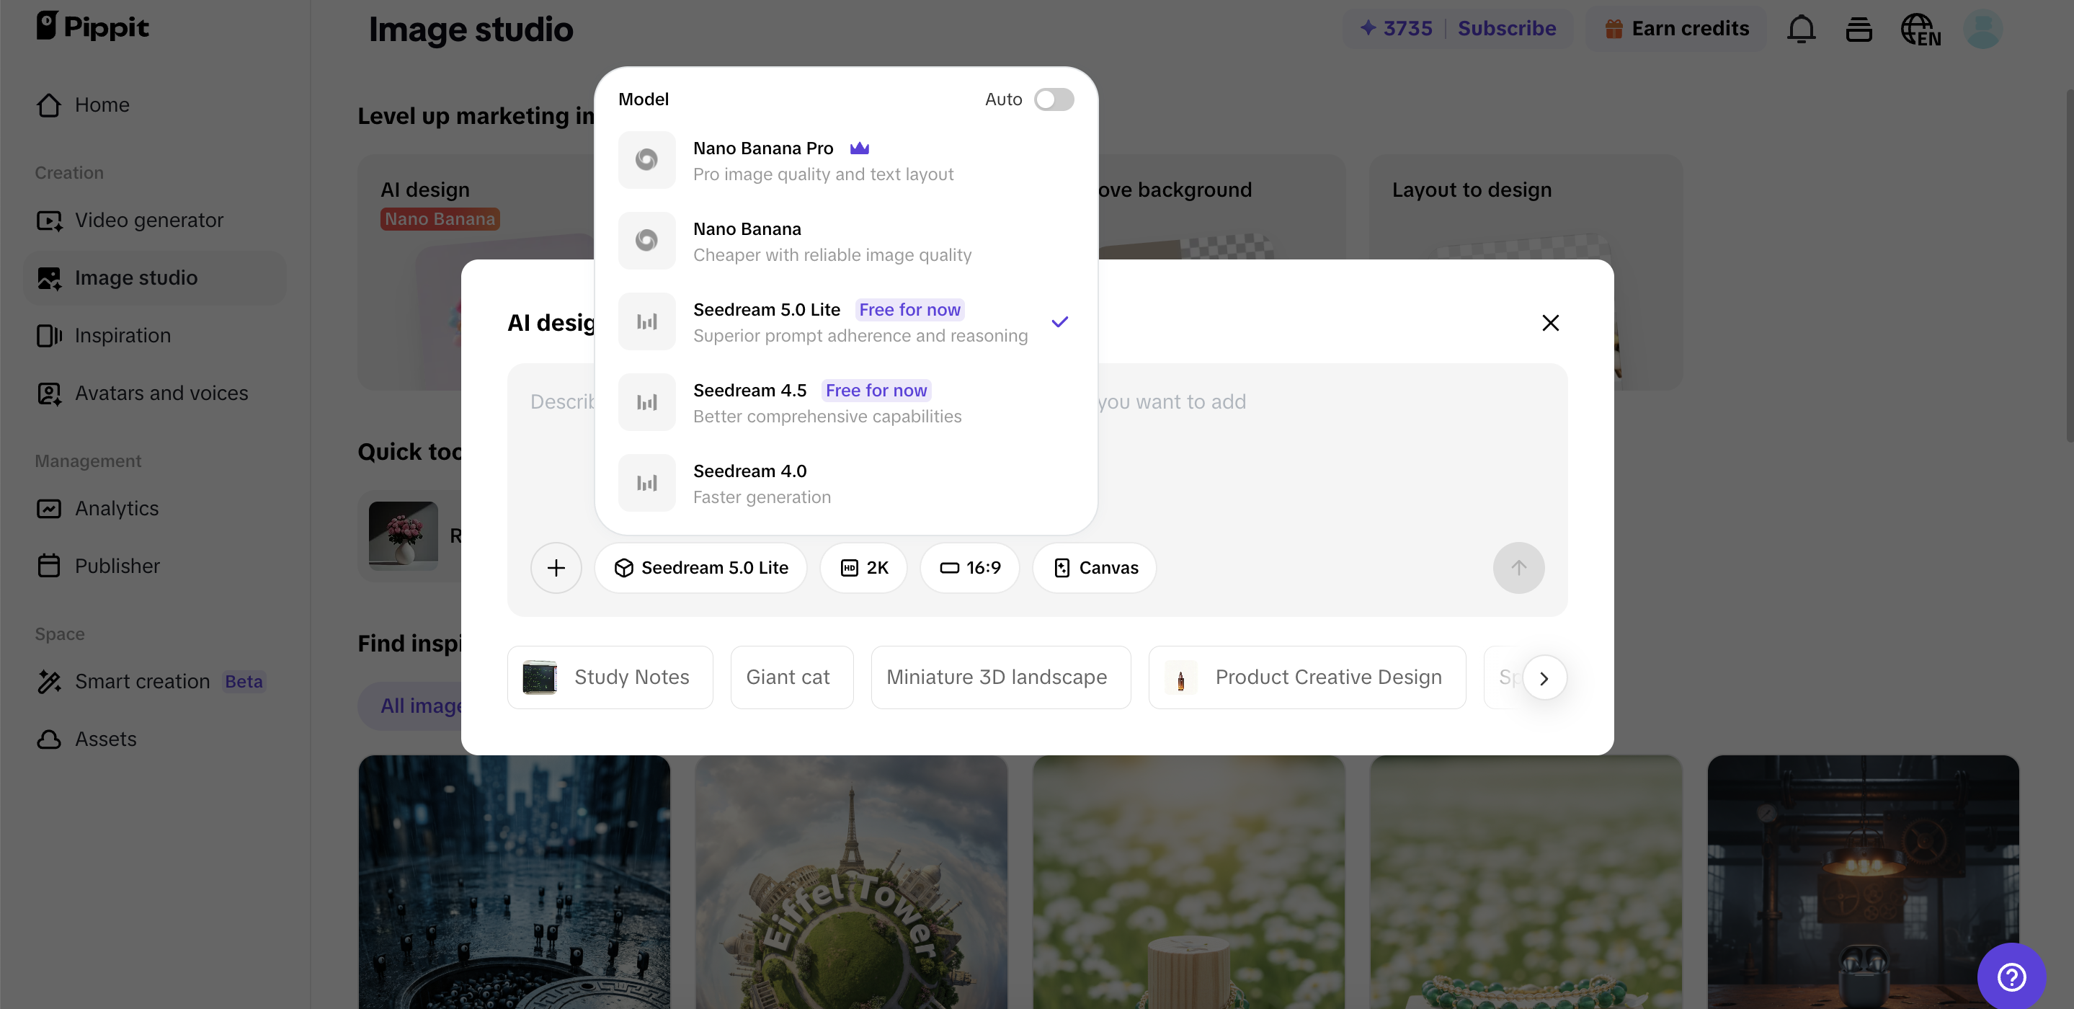Open the language globe EN icon
Screen dimensions: 2074x1009
click(x=1921, y=30)
